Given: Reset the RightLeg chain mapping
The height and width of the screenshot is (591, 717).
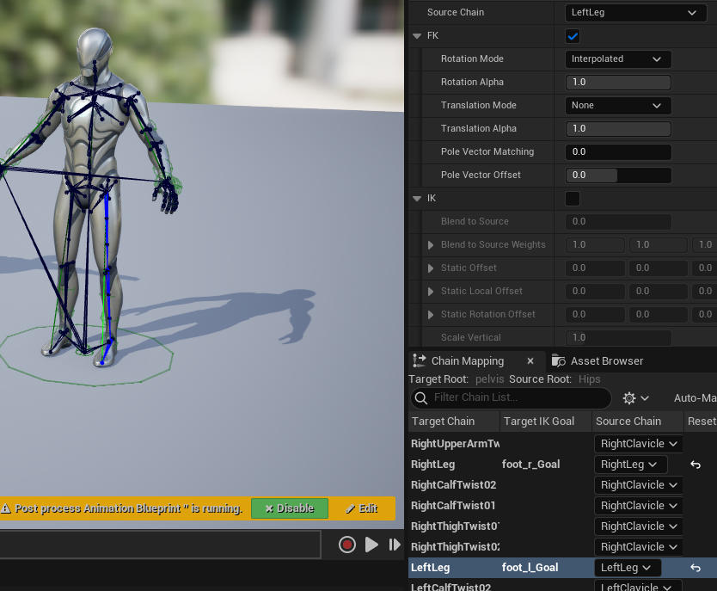Looking at the screenshot, I should tap(695, 465).
